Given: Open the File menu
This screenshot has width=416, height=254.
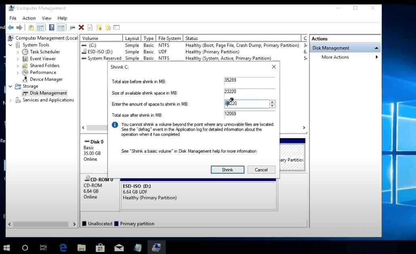Looking at the screenshot, I should click(x=13, y=18).
